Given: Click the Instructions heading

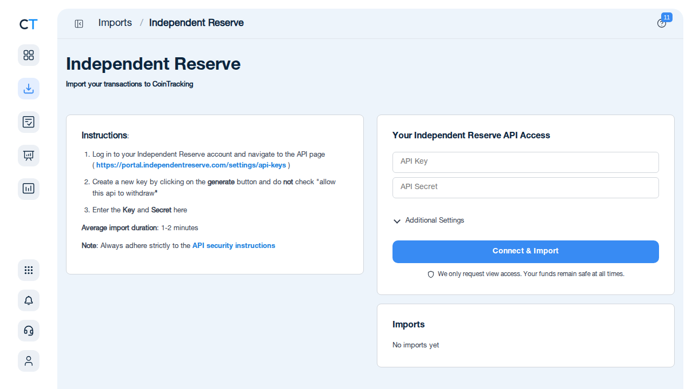Looking at the screenshot, I should (x=105, y=135).
